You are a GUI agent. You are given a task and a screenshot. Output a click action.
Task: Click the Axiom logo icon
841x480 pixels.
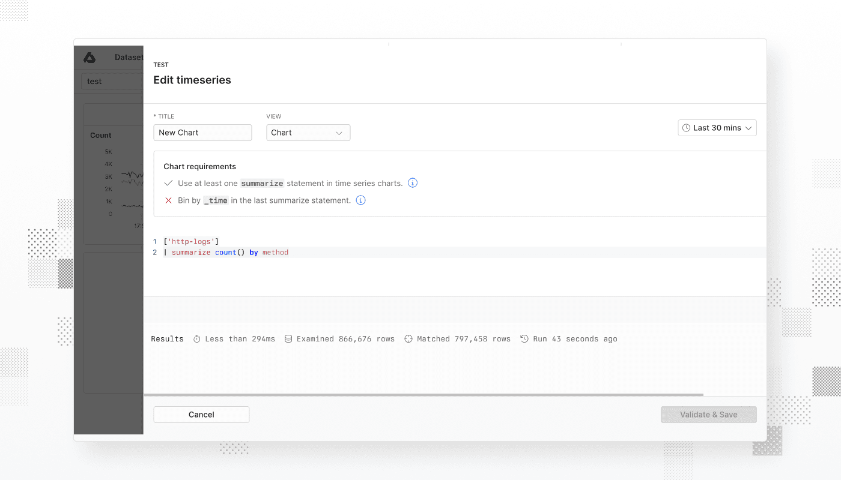[89, 57]
